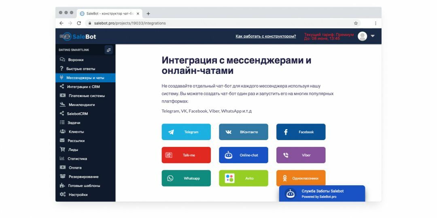Image resolution: width=437 pixels, height=218 pixels.
Task: Choose the Online-chat integration button
Action: point(244,155)
